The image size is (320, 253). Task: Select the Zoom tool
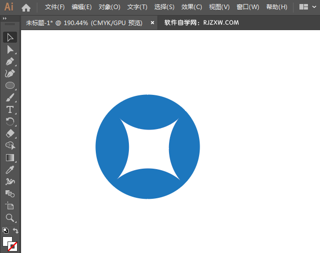tap(10, 218)
